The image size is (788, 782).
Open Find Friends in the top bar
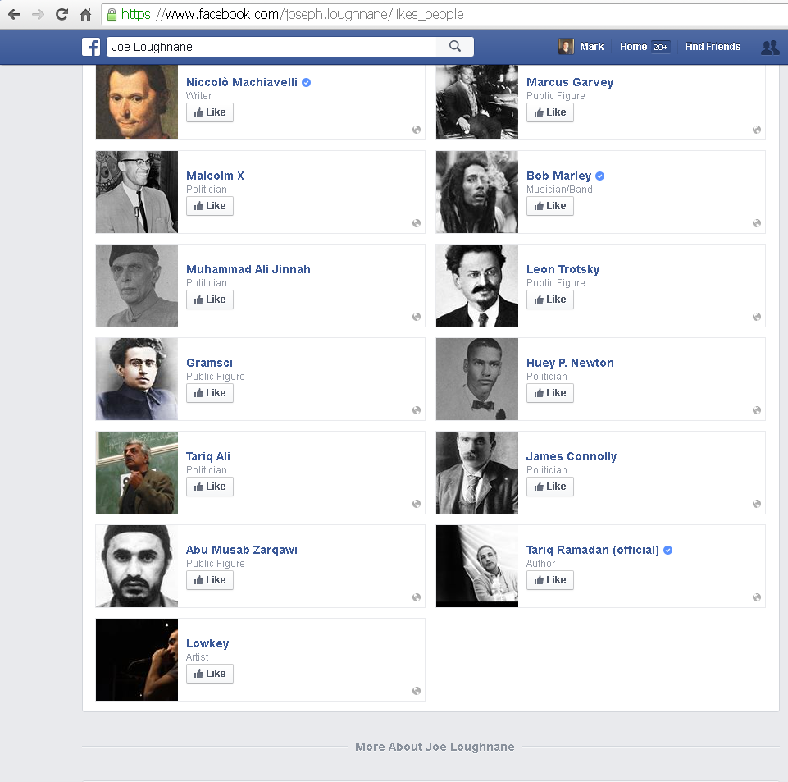pos(712,47)
